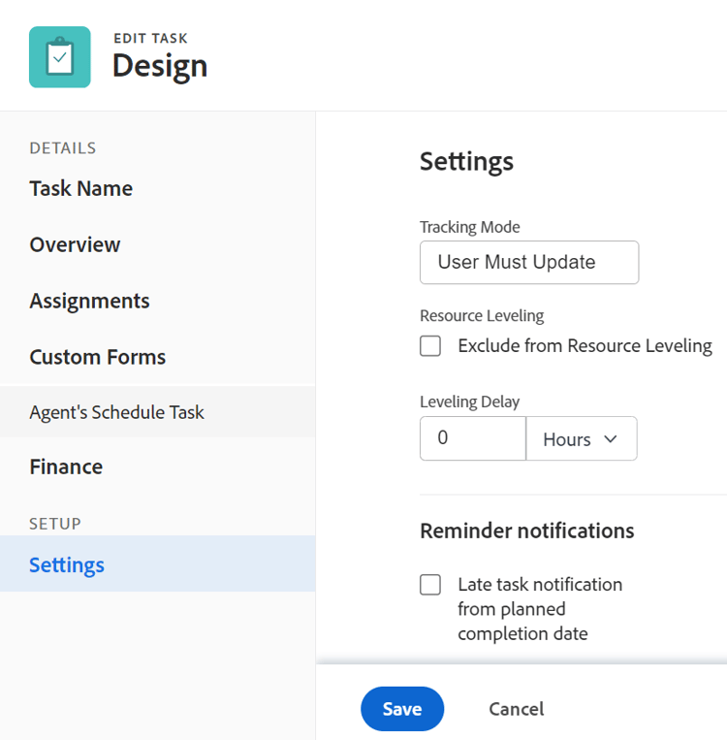Select Custom Forms in sidebar

(98, 357)
